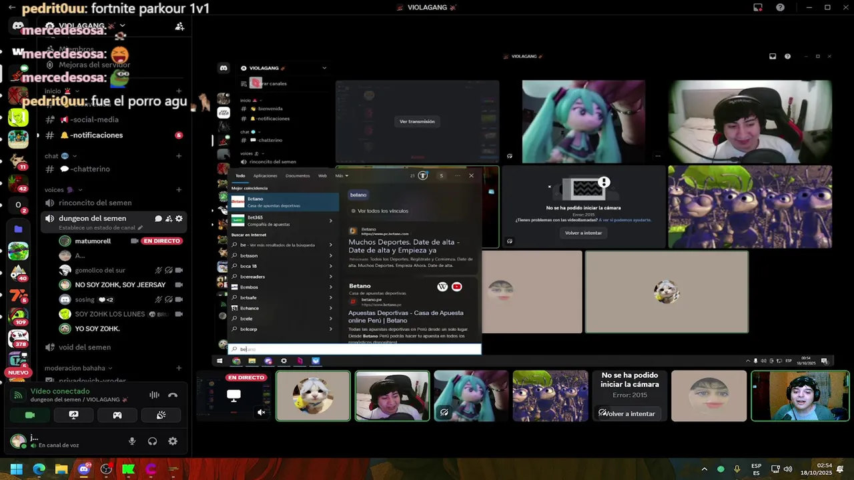Launch an activity with the gamepad button

click(x=117, y=415)
